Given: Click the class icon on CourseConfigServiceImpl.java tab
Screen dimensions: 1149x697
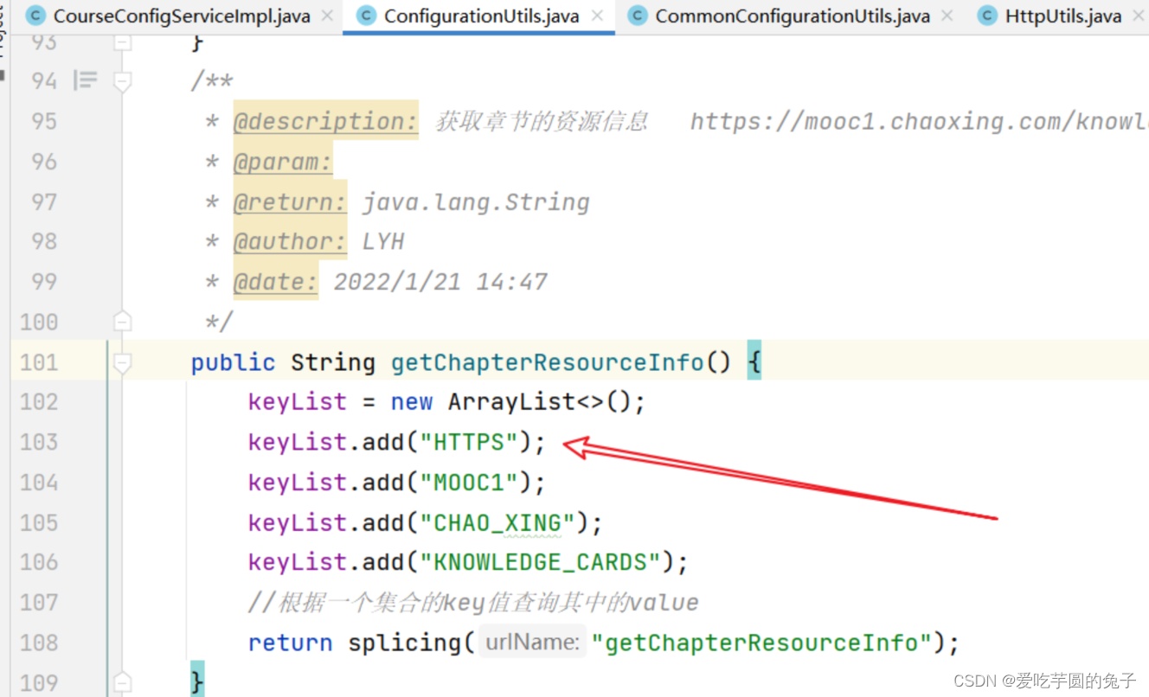Looking at the screenshot, I should point(35,16).
